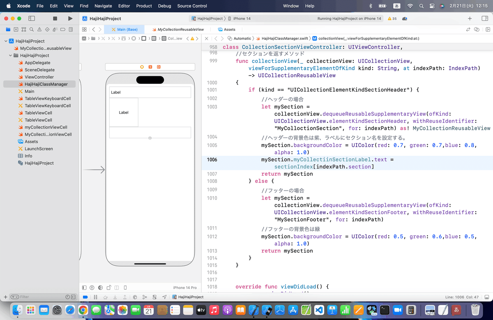Open the debug memory graph

[145, 297]
